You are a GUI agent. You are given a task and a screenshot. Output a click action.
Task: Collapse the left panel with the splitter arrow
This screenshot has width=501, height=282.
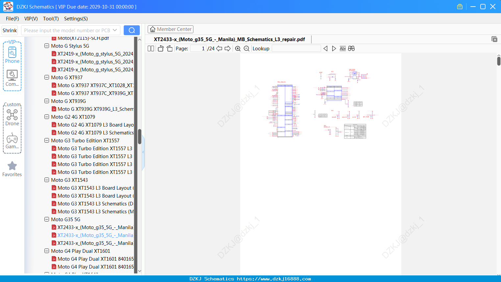pyautogui.click(x=143, y=152)
